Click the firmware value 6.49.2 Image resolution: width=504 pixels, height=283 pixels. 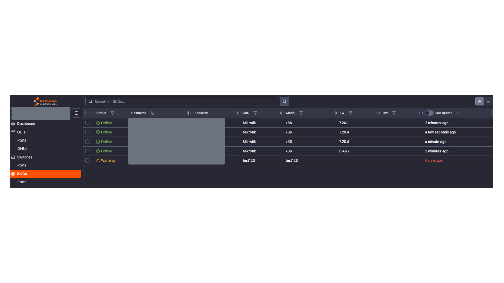point(344,151)
